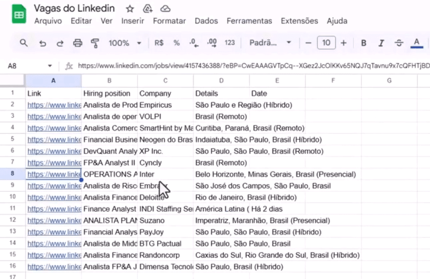Format as percent
Viewport: 430px width, 279px height.
pyautogui.click(x=177, y=43)
